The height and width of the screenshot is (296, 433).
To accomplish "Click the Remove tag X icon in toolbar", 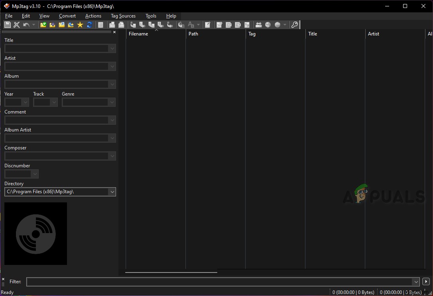I will point(17,25).
